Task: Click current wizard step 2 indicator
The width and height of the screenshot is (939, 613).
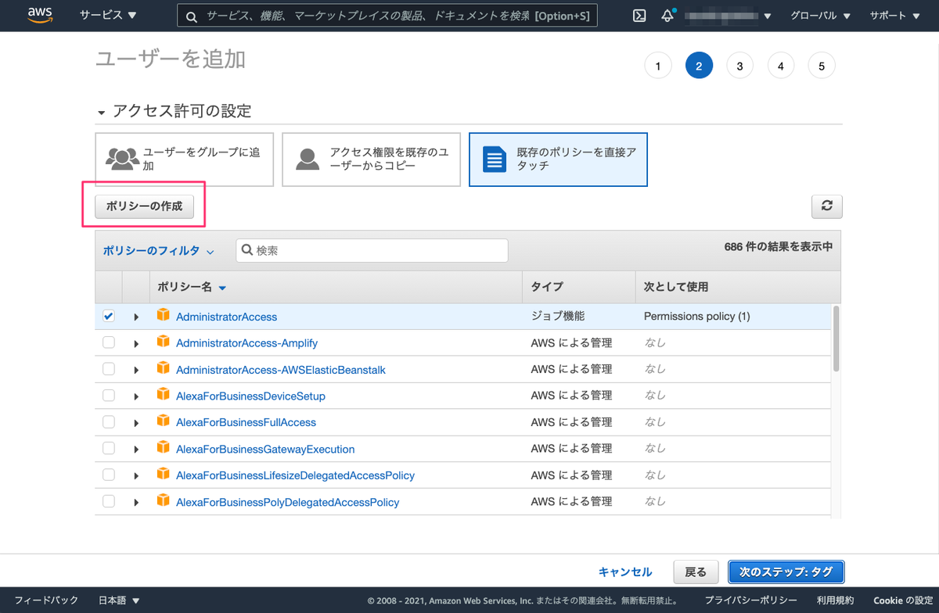Action: [x=699, y=66]
